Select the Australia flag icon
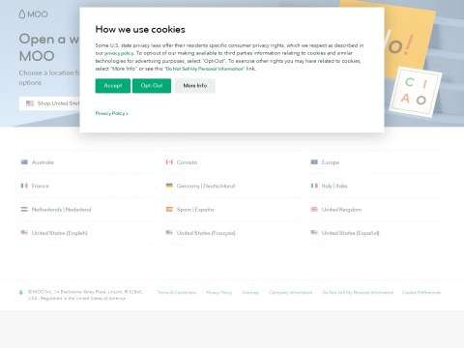The height and width of the screenshot is (348, 464). pos(24,162)
